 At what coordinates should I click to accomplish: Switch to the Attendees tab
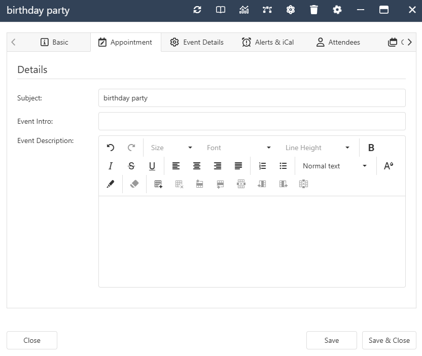click(x=338, y=42)
